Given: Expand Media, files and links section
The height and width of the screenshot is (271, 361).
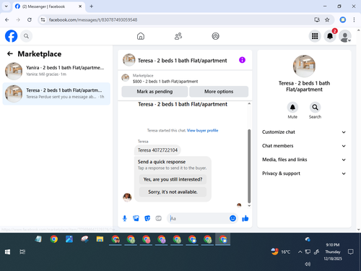Looking at the screenshot, I should tap(304, 160).
